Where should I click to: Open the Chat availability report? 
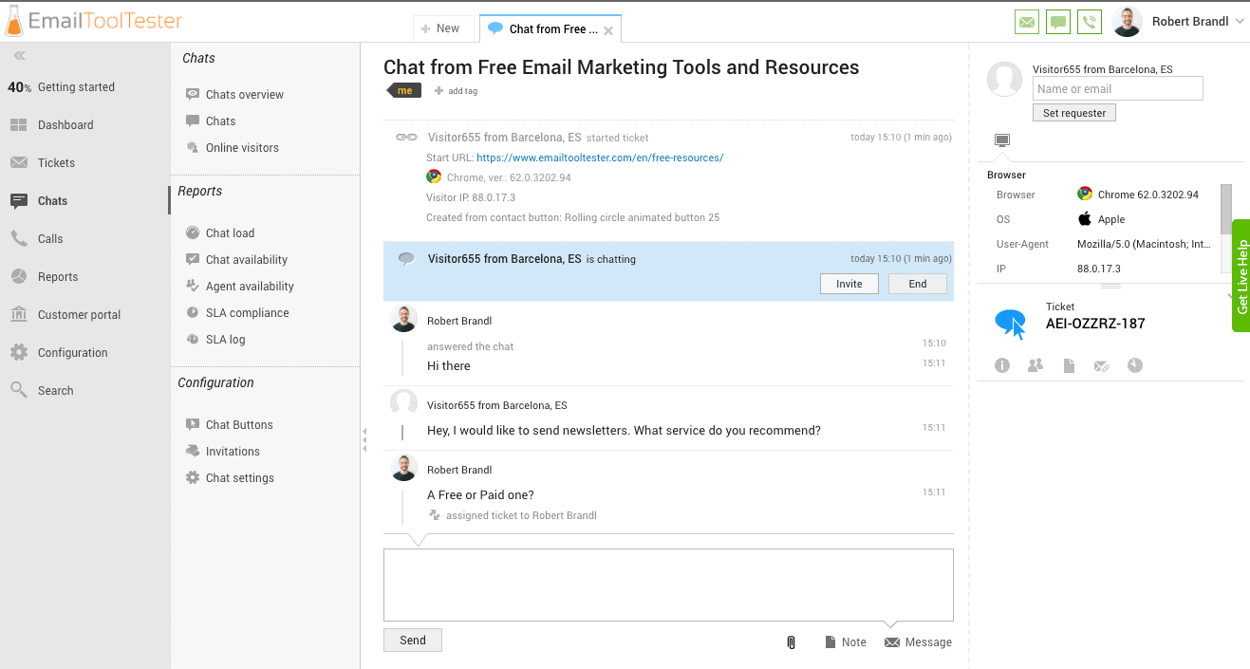(x=247, y=260)
